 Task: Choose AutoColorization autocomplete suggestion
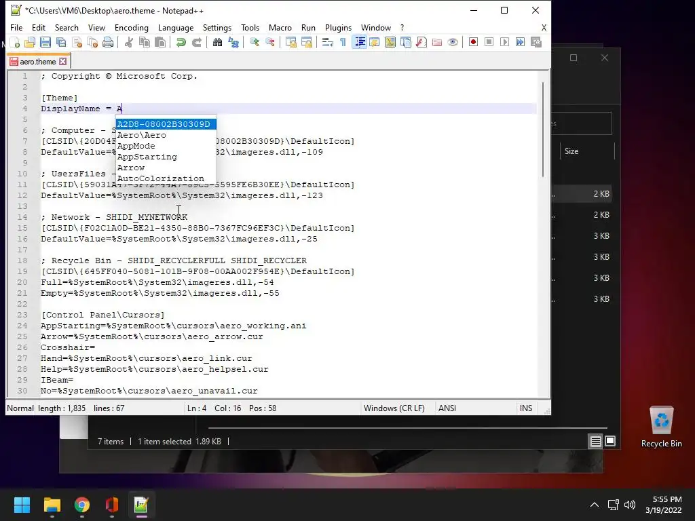coord(166,178)
